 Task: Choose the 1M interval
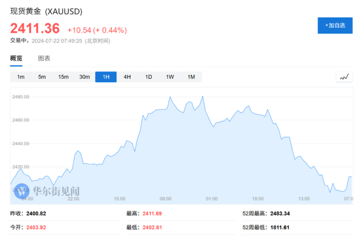point(191,77)
